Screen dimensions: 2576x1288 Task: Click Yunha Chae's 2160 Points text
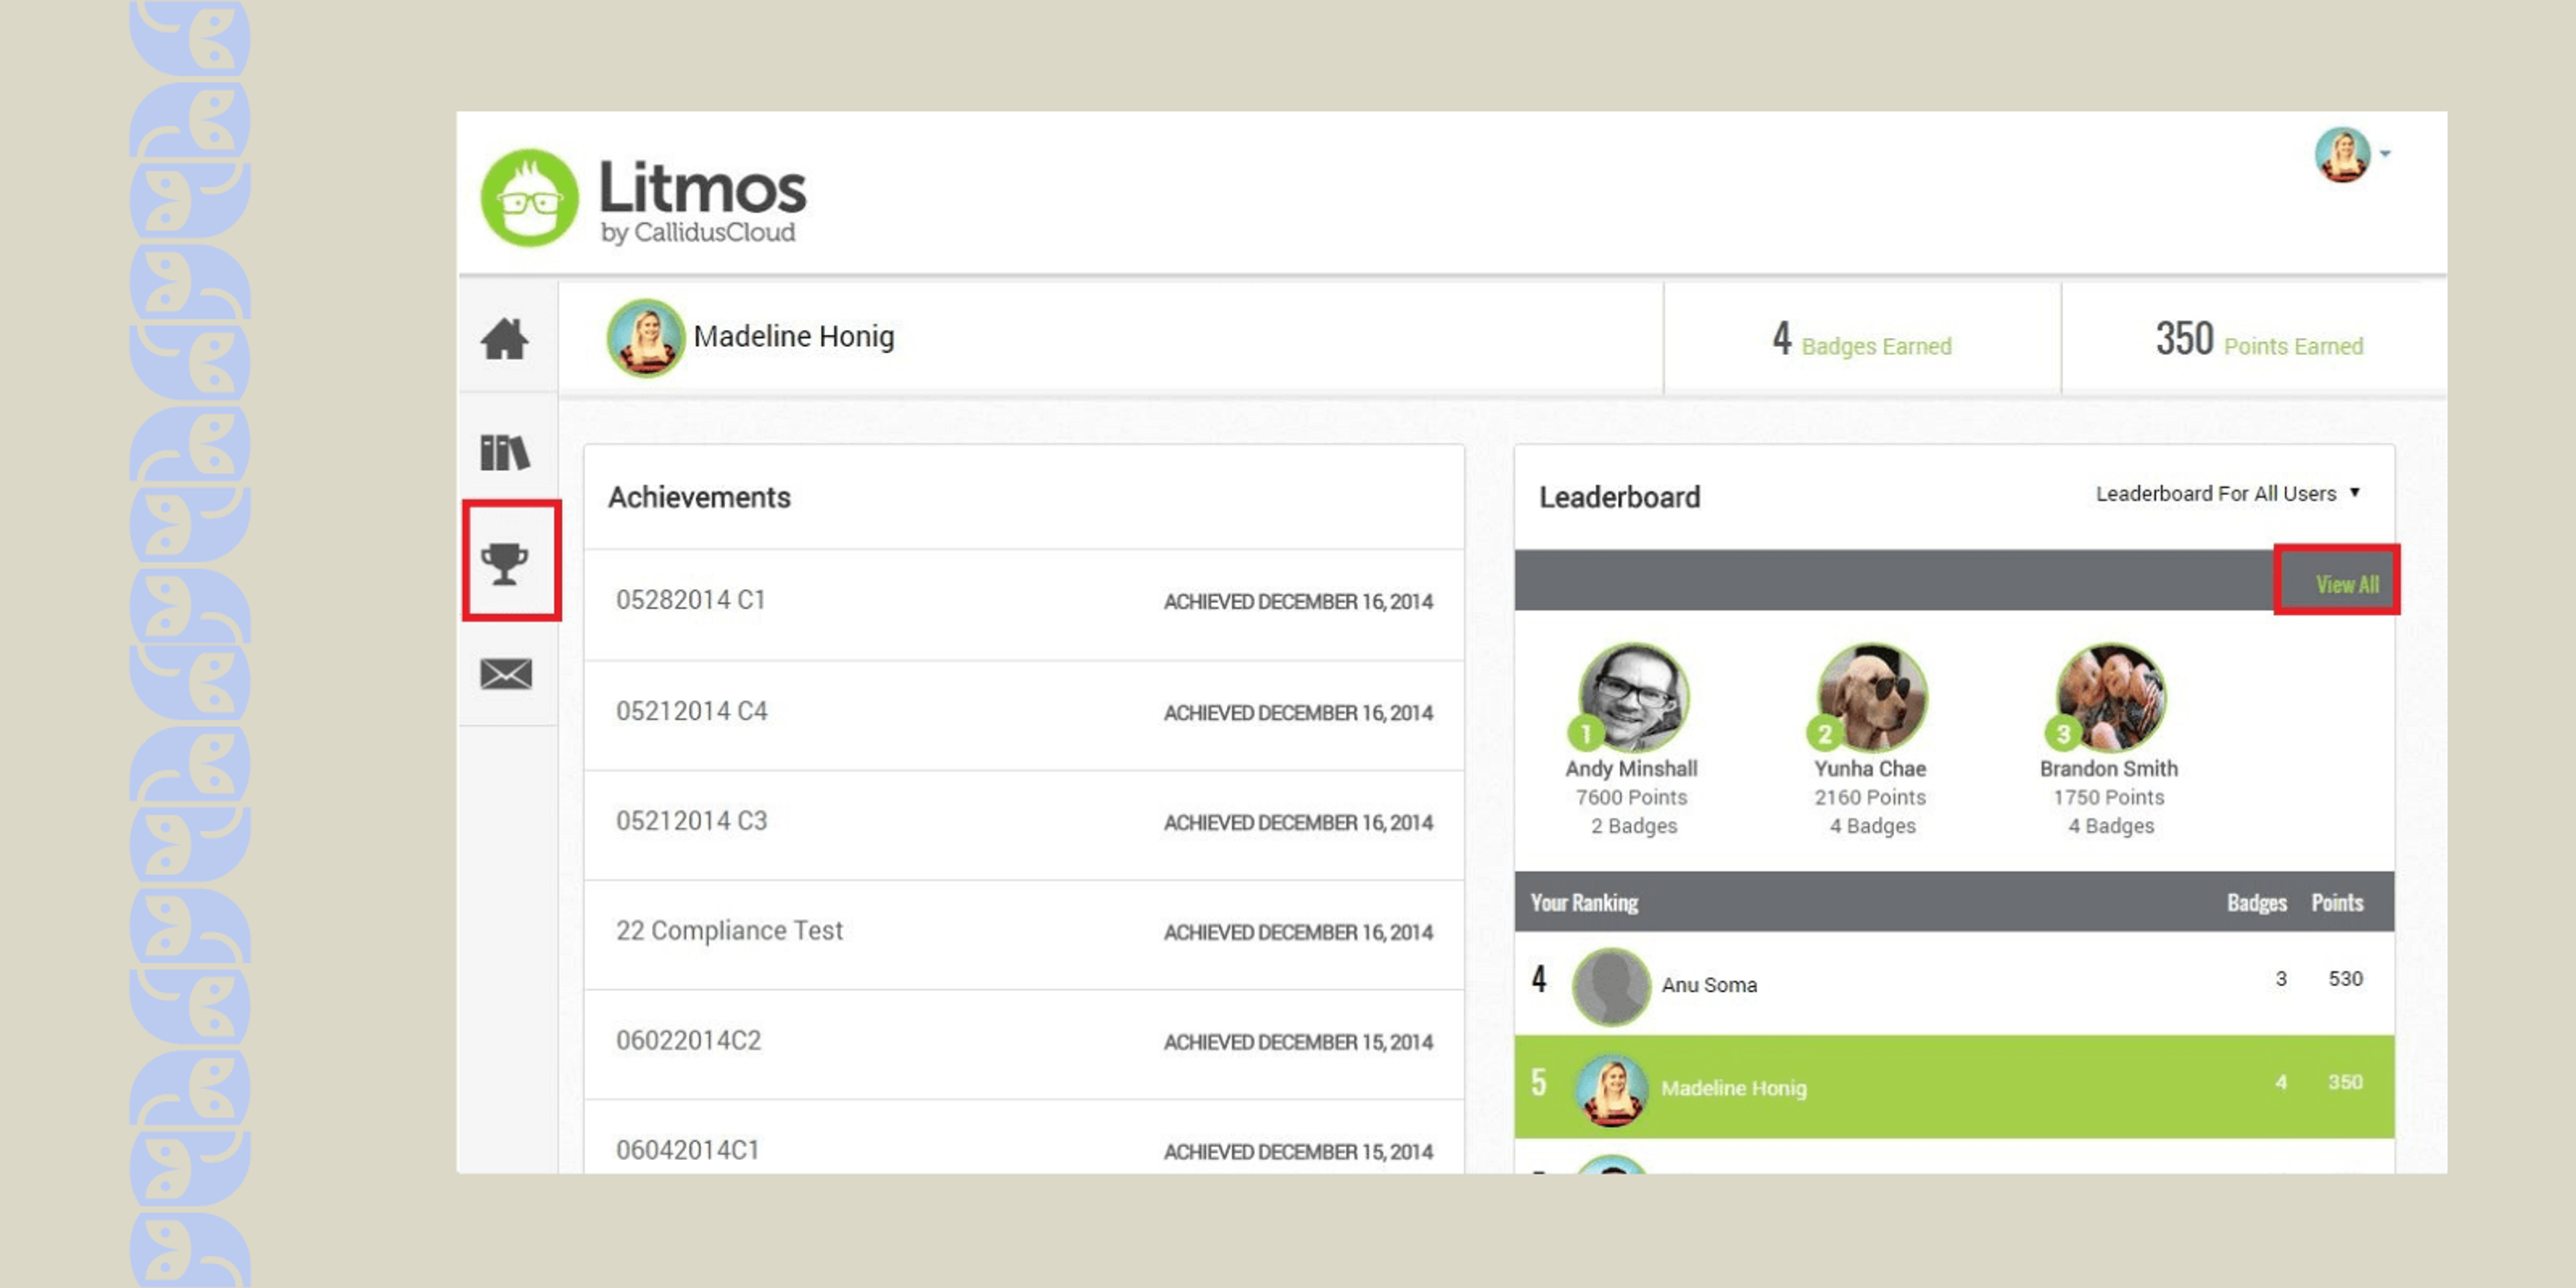tap(1870, 798)
